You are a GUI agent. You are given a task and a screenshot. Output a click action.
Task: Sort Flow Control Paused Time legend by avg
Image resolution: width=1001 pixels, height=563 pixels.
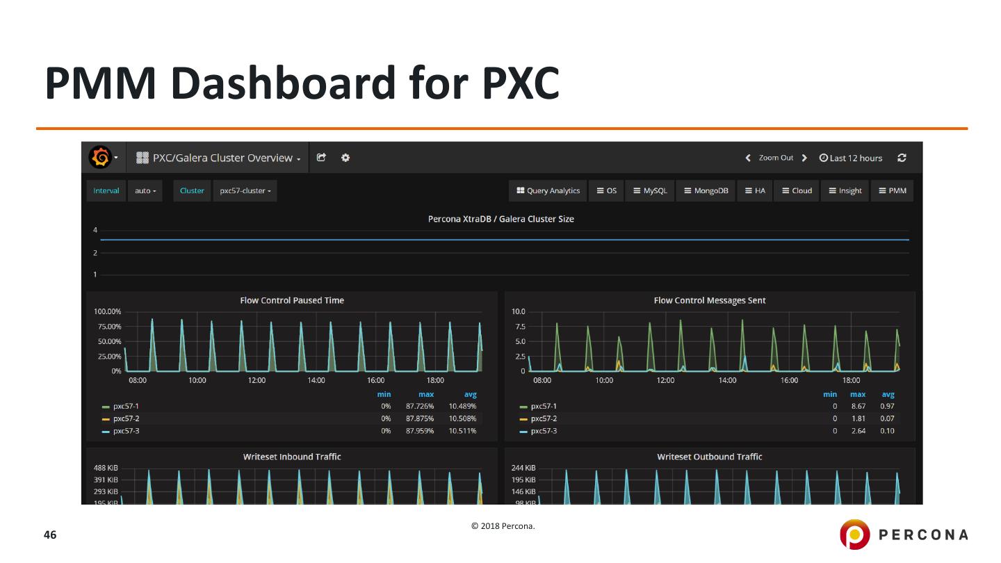(470, 394)
